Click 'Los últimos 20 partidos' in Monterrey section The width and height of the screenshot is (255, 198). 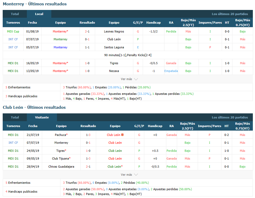(x=230, y=14)
